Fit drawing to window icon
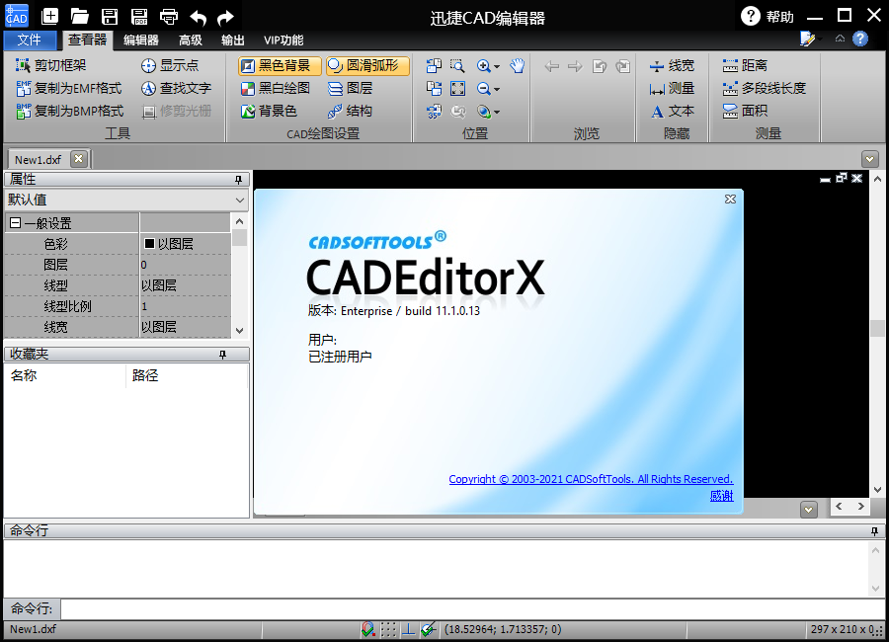Screen dimensions: 889x642 (457, 89)
